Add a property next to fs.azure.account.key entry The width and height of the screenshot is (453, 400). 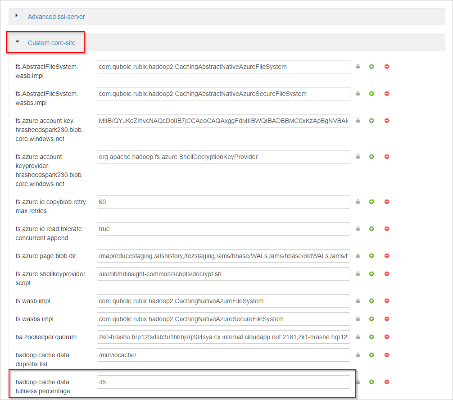(x=371, y=120)
